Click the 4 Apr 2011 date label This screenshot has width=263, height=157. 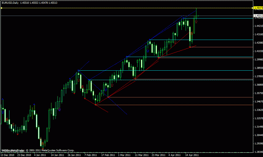[x=175, y=155]
